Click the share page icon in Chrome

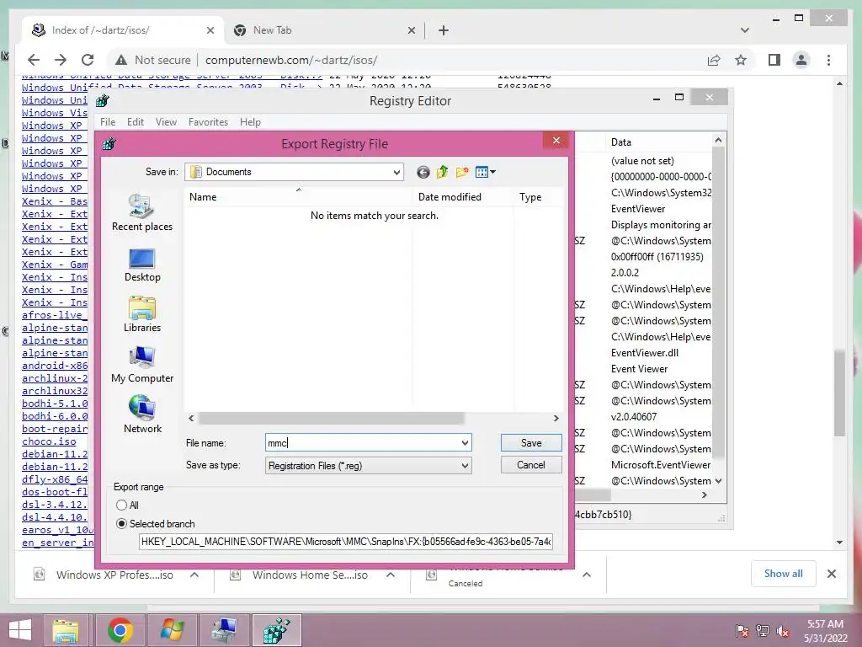[714, 60]
